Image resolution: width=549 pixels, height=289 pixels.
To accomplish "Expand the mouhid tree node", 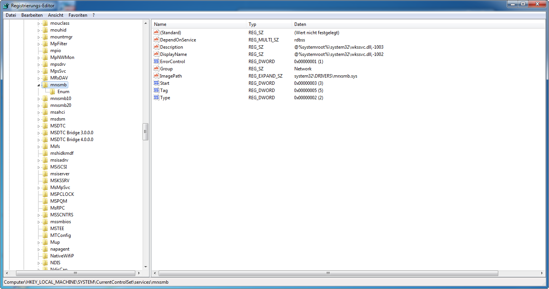I will click(x=39, y=30).
